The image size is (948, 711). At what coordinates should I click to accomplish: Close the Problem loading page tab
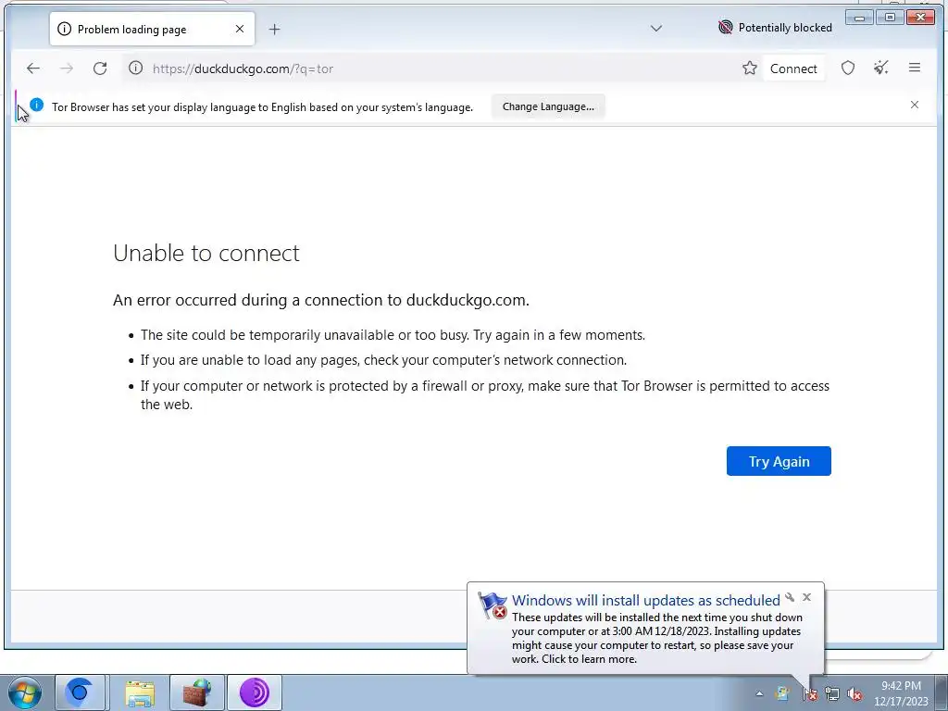(x=240, y=29)
